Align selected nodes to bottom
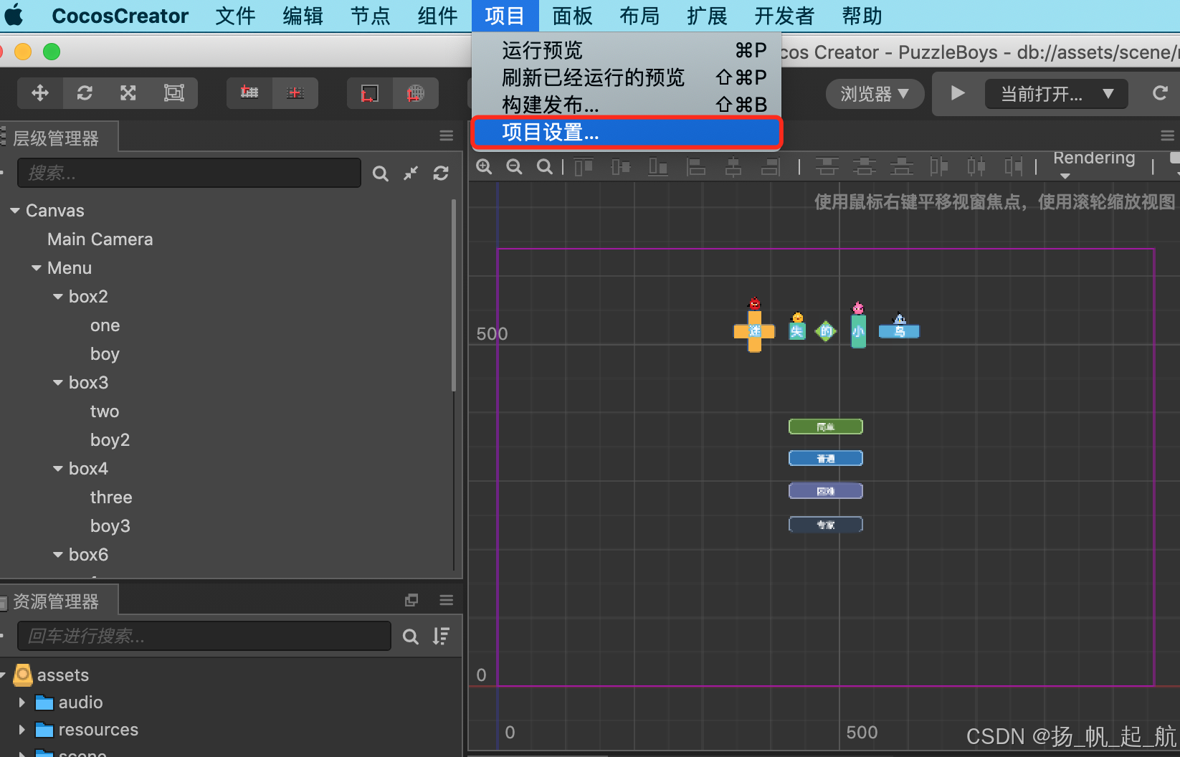The image size is (1180, 757). coord(658,167)
